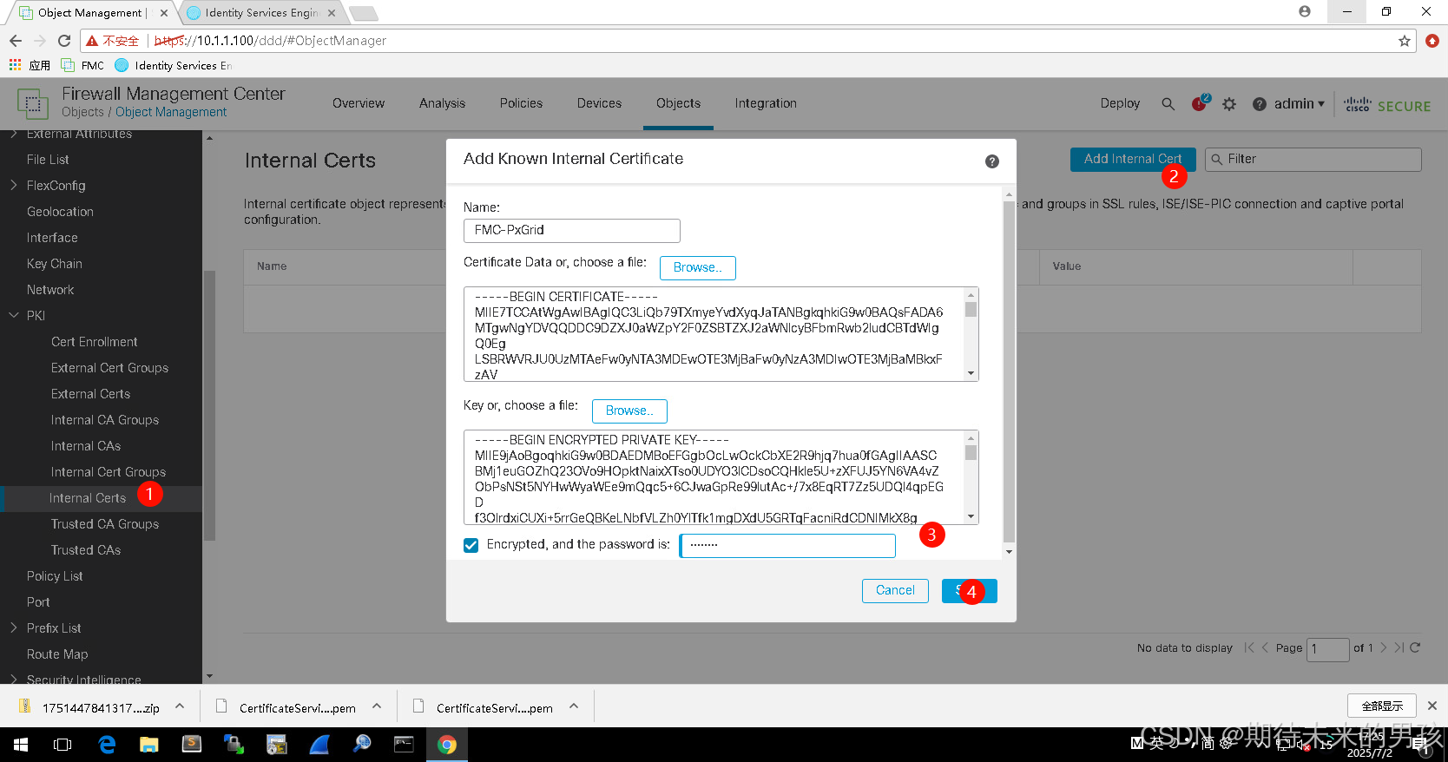Click the browser back arrow
The height and width of the screenshot is (762, 1448).
pyautogui.click(x=16, y=41)
